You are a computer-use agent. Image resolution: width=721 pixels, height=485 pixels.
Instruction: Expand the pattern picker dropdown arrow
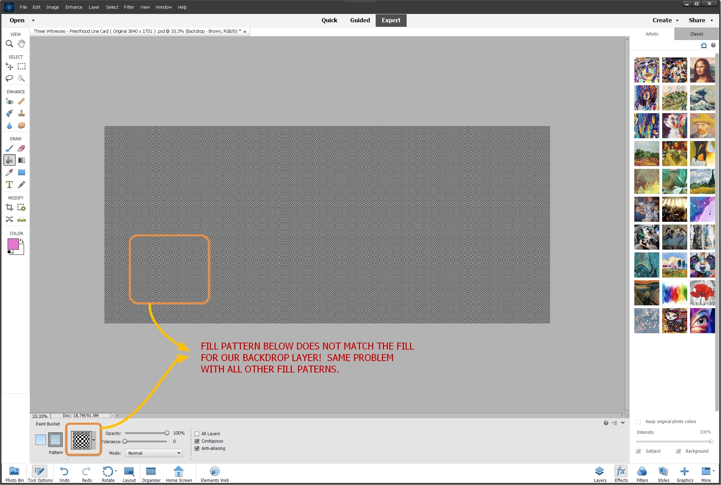pos(94,440)
